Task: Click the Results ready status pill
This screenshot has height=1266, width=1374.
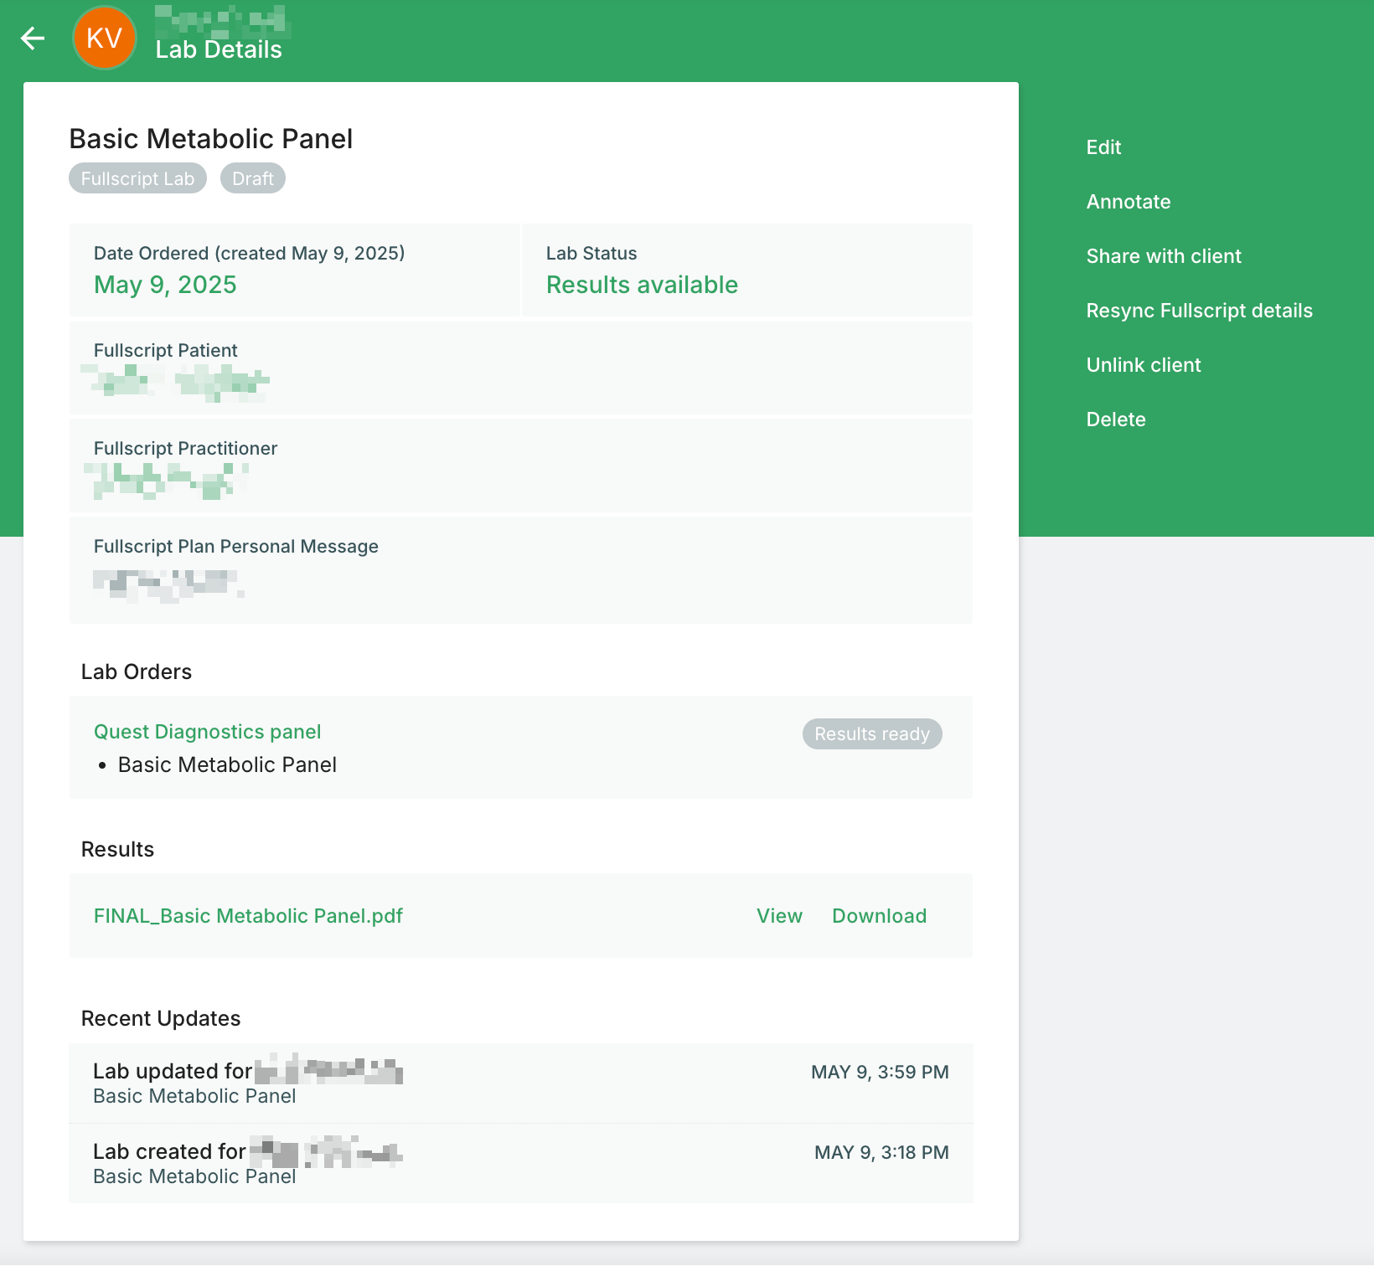Action: coord(871,733)
